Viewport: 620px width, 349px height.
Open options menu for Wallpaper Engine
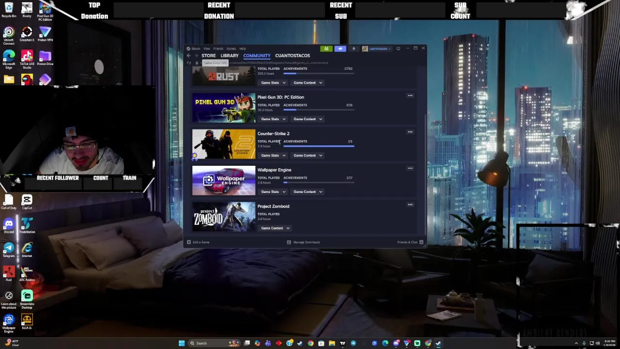[x=410, y=168]
